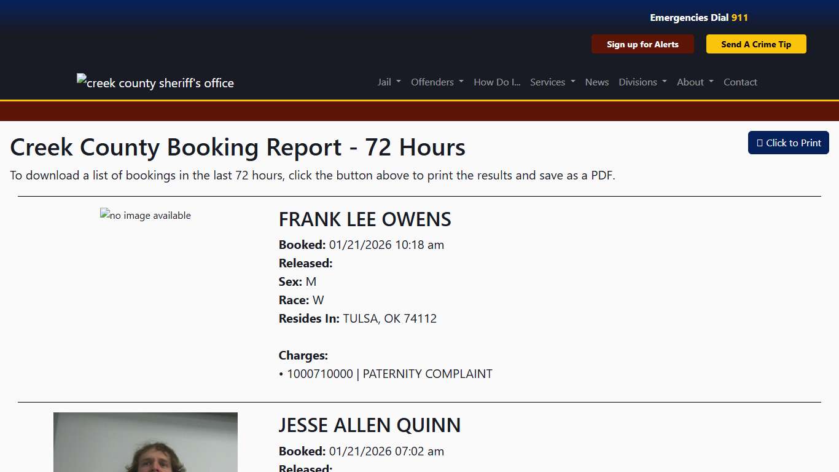Click the page heading Creek County Booking Report

(x=237, y=147)
